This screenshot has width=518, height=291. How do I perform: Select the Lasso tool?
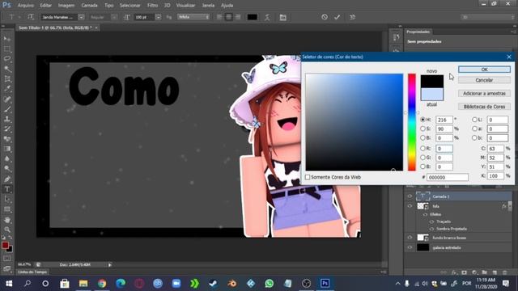[x=7, y=59]
